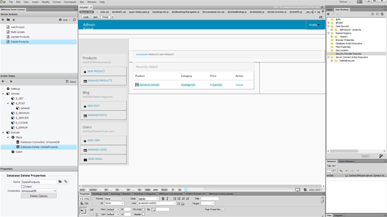Collapse the $_POST tree node

pos(8,103)
